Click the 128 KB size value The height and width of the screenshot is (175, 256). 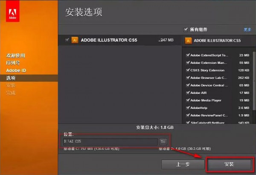(x=244, y=71)
